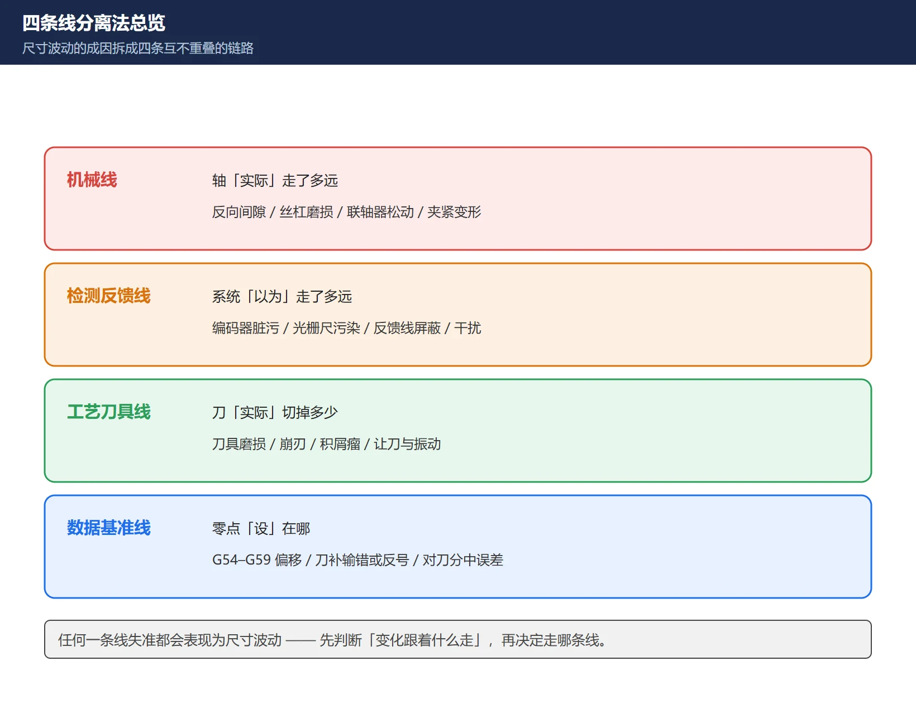Image resolution: width=916 pixels, height=714 pixels.
Task: Click the text 刀「实际」切掉多少
Action: coord(275,413)
